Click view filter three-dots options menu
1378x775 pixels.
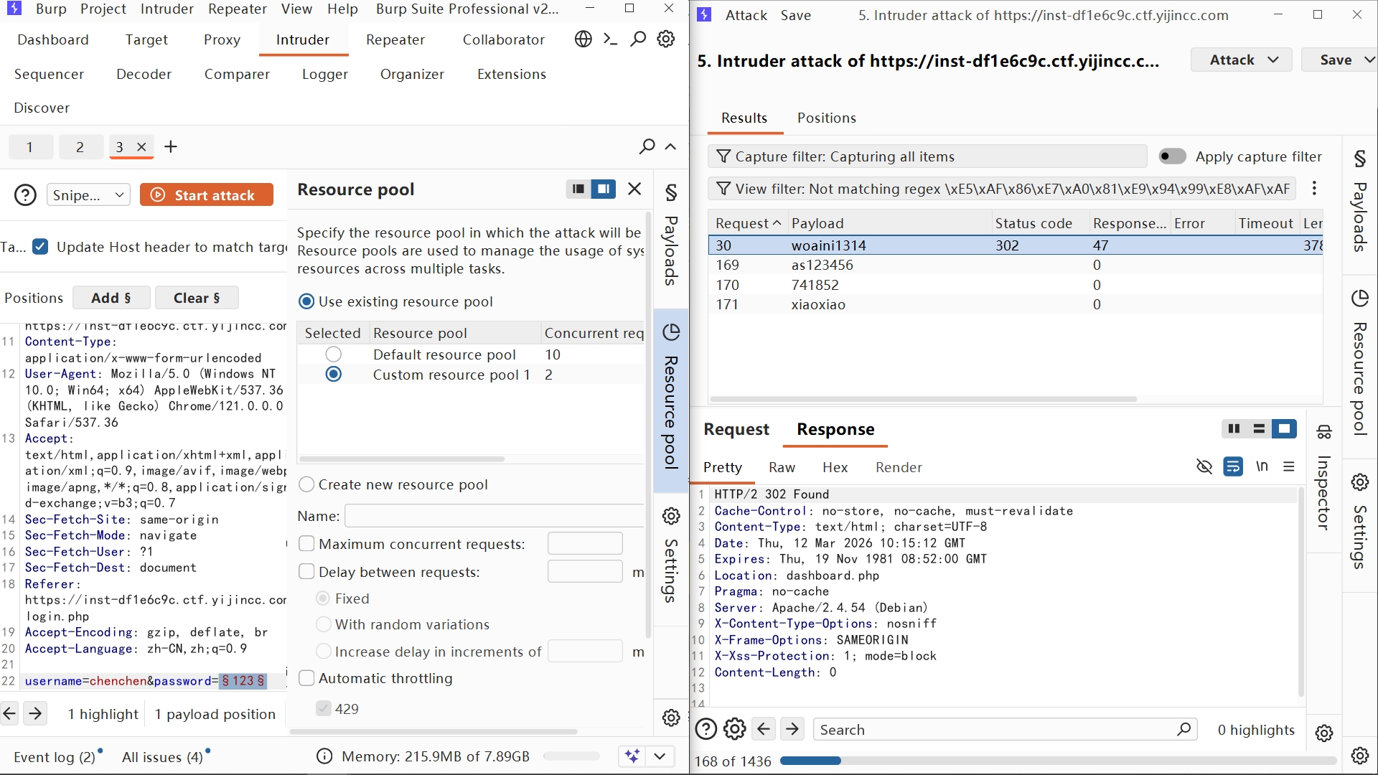tap(1314, 188)
